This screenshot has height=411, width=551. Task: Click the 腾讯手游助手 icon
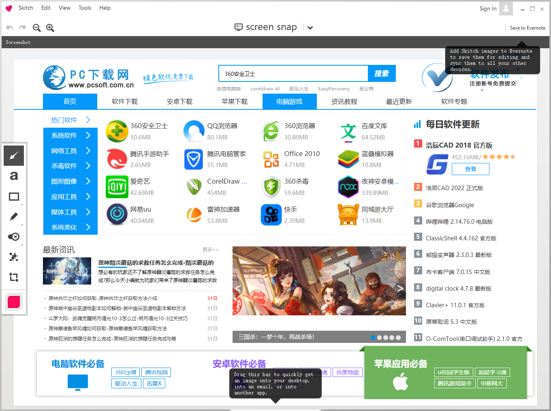(117, 159)
